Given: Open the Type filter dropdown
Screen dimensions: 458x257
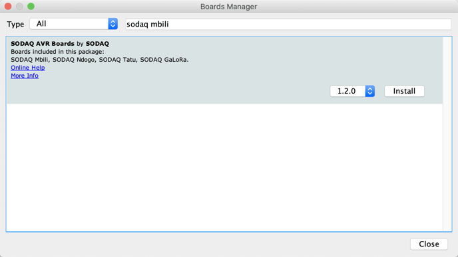Looking at the screenshot, I should [x=74, y=24].
